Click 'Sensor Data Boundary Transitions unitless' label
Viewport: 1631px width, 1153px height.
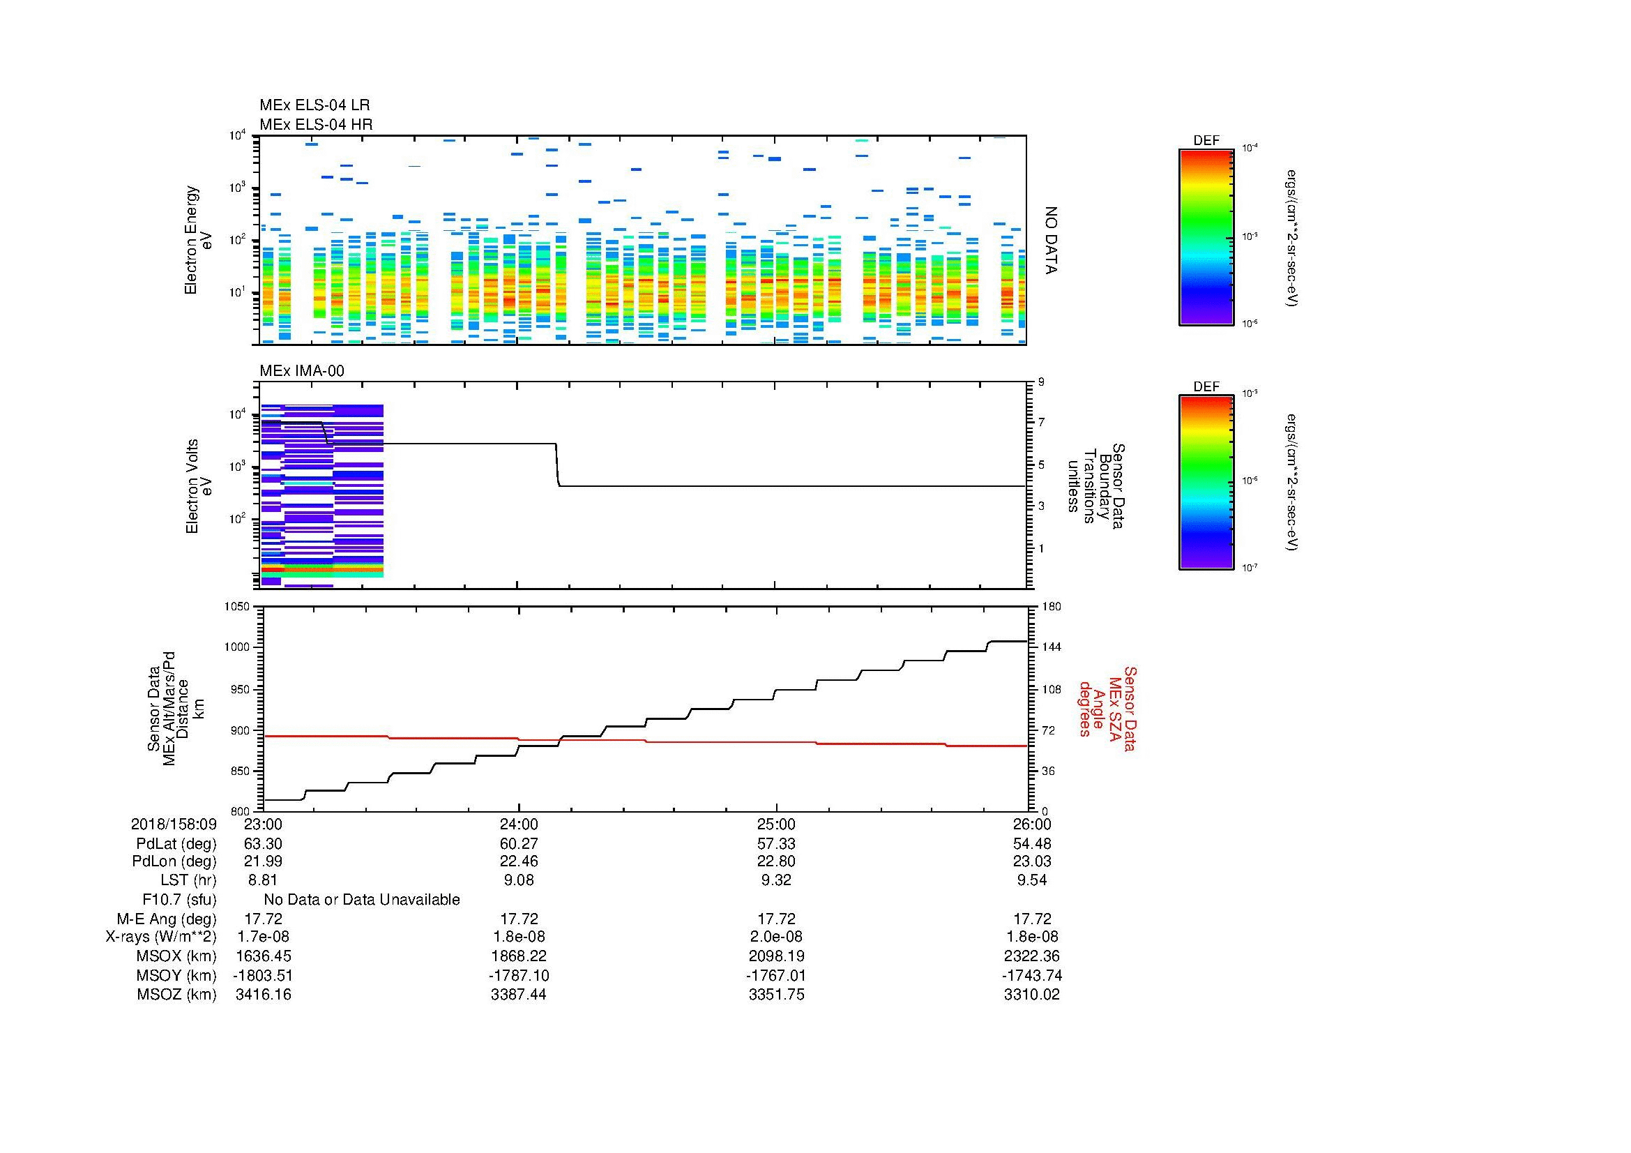click(x=1096, y=486)
